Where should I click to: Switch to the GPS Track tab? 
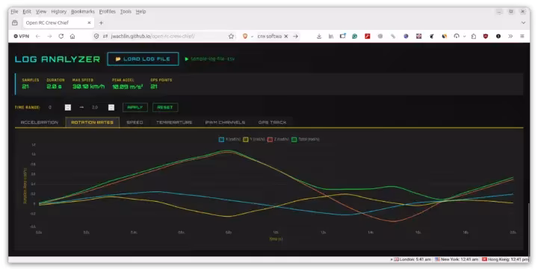point(273,123)
